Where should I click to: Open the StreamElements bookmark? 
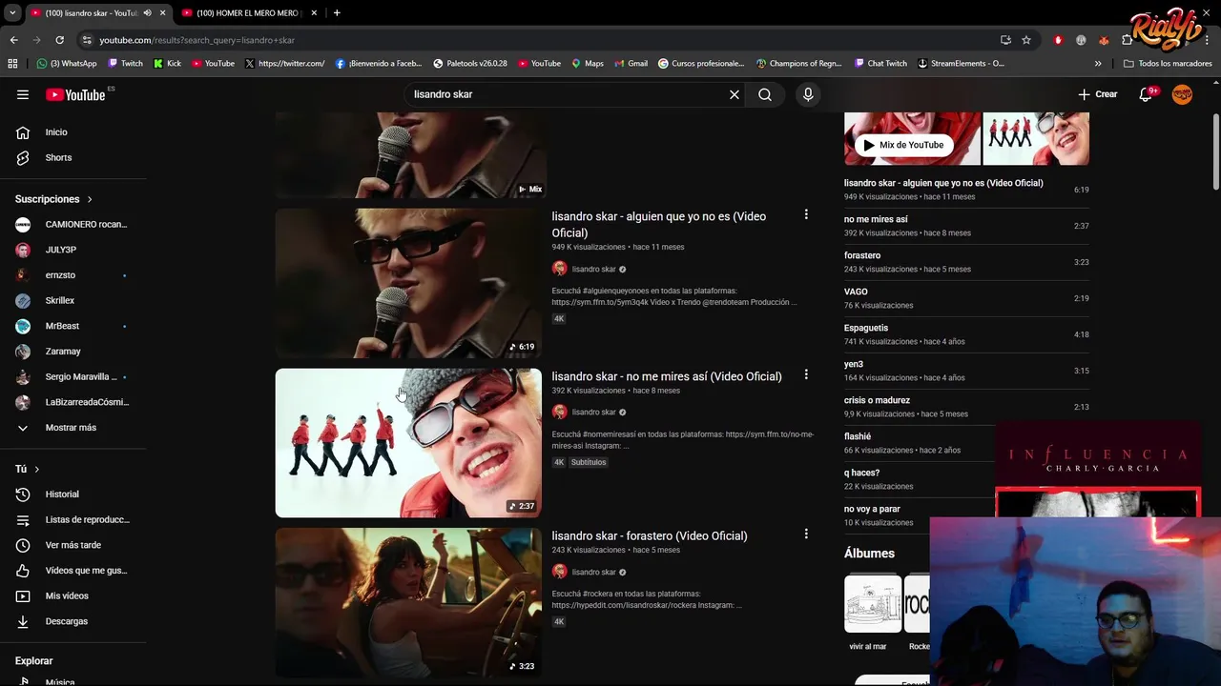961,63
